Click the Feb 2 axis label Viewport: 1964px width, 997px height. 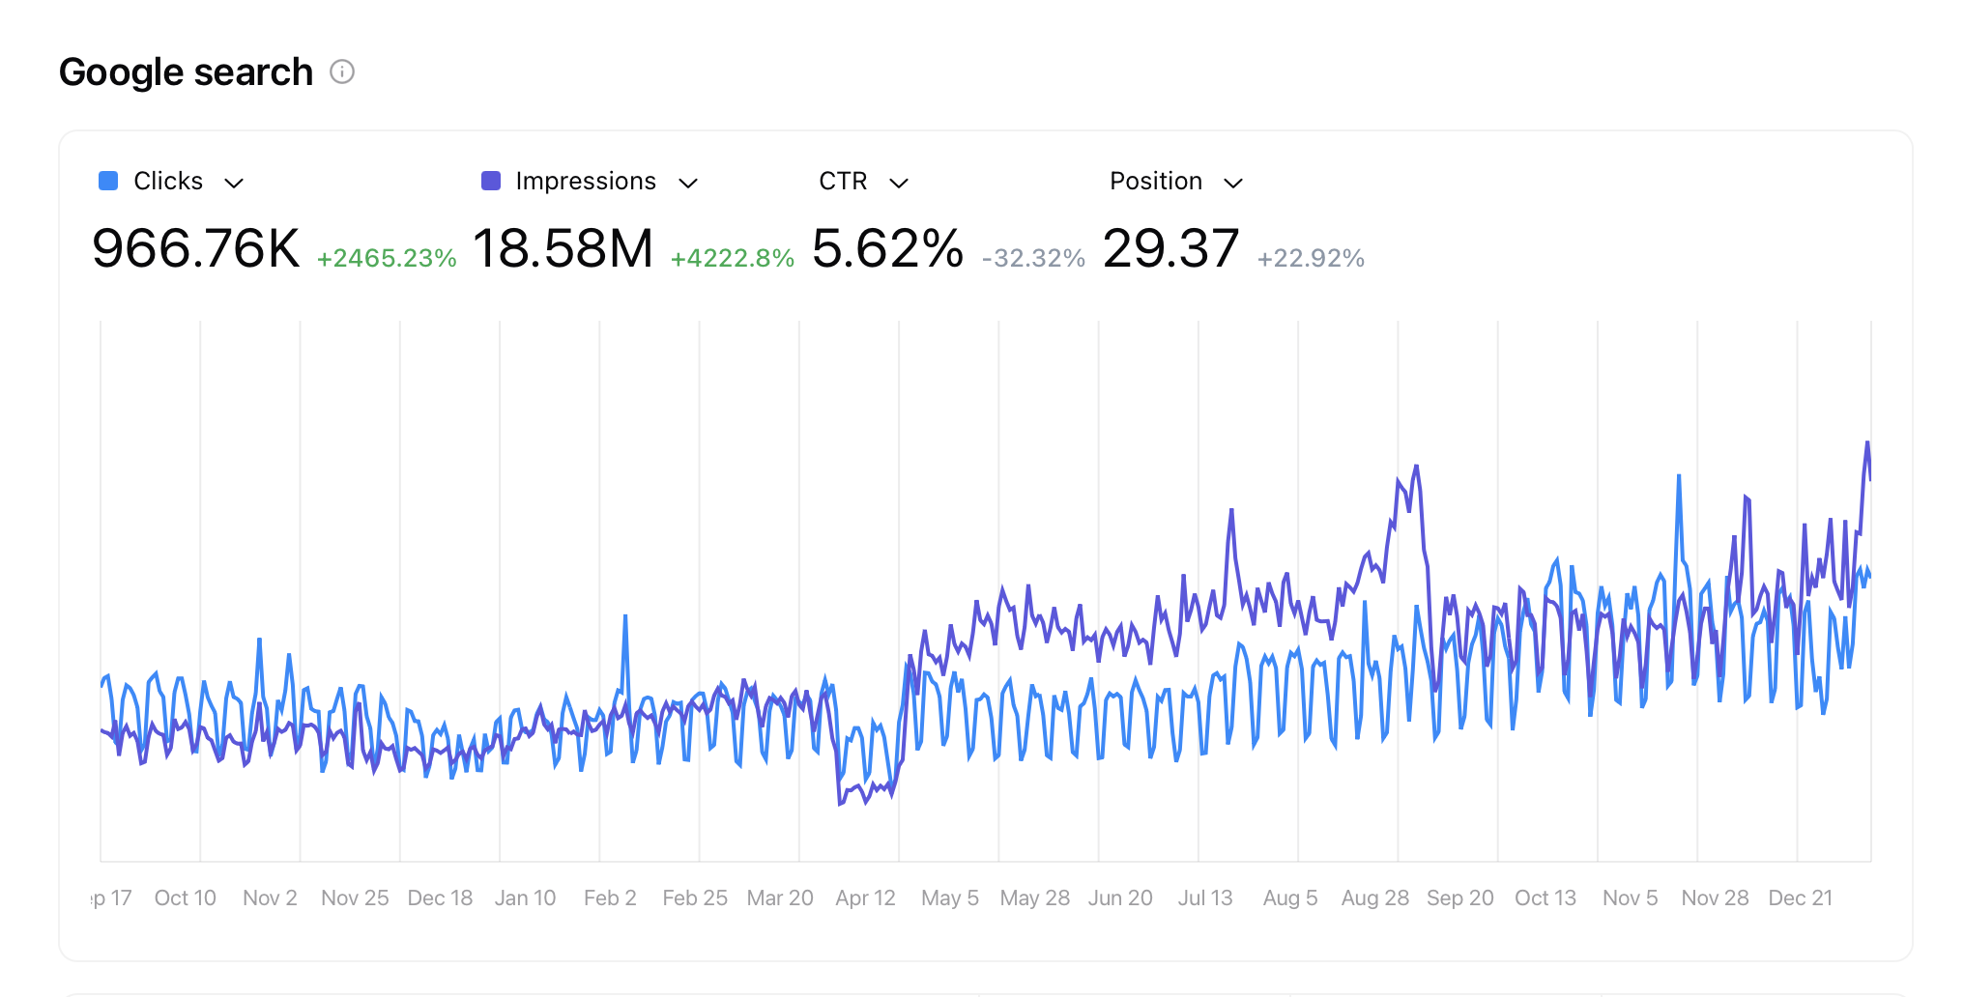point(610,897)
